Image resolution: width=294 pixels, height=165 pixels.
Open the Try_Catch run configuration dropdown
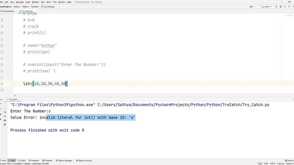pyautogui.click(x=265, y=6)
